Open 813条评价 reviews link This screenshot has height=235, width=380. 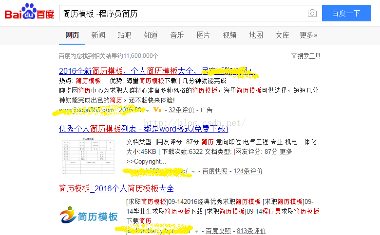(x=251, y=231)
